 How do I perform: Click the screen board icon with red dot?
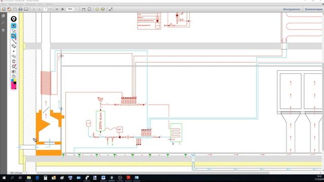click(x=14, y=66)
